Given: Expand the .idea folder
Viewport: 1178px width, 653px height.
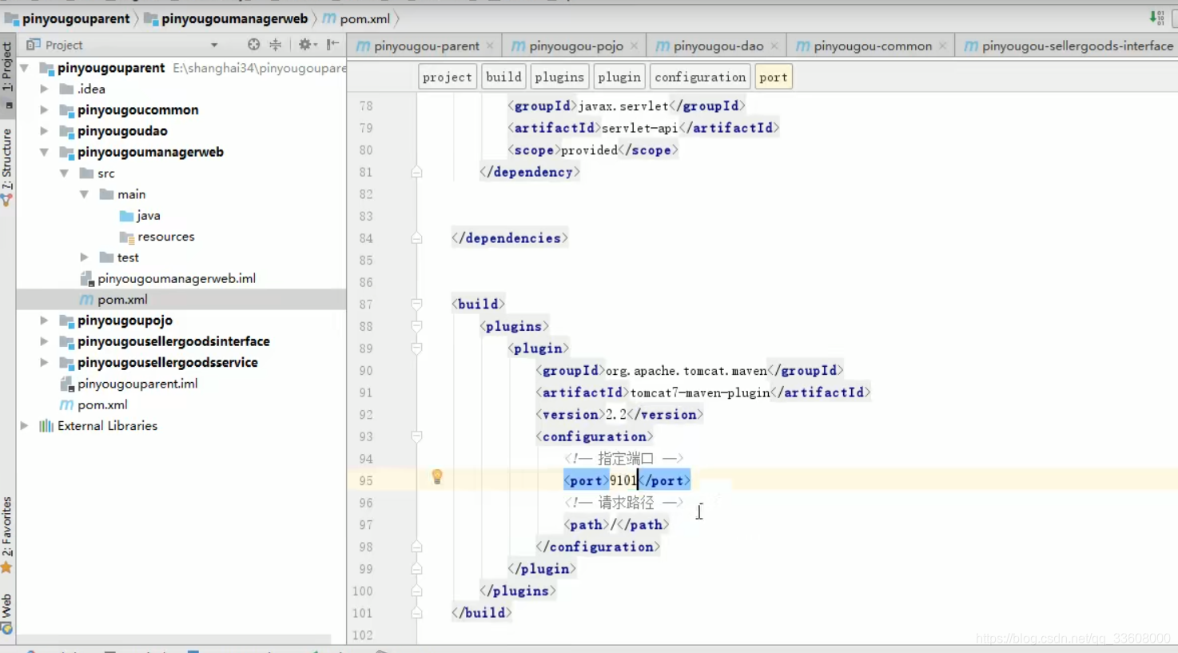Looking at the screenshot, I should 45,89.
